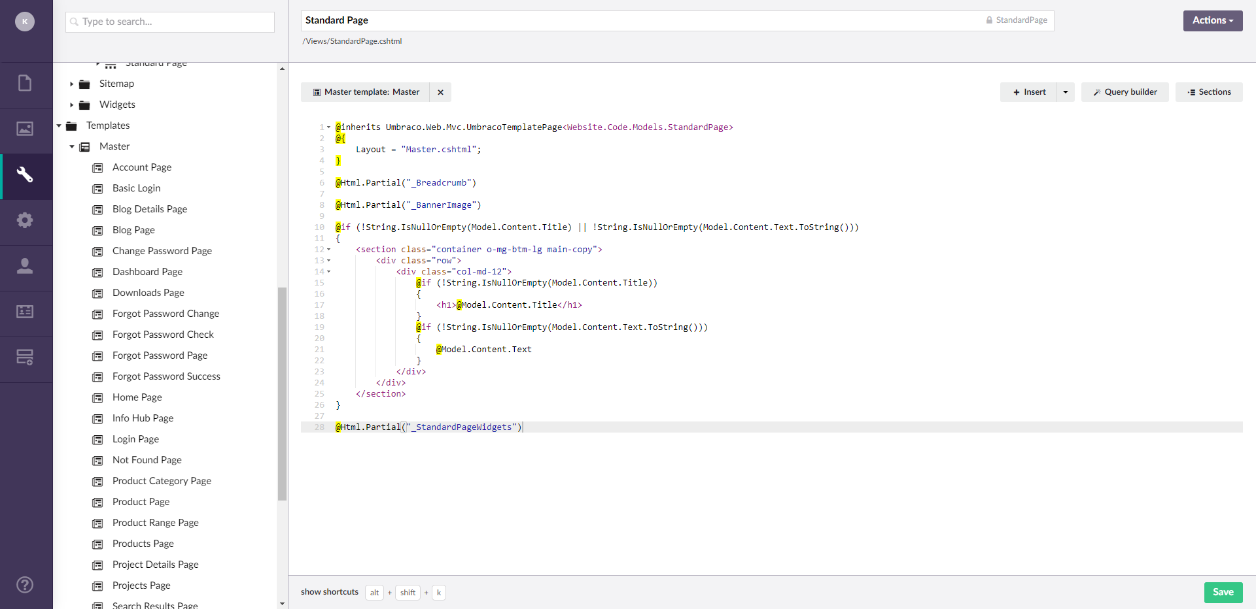Open the Members section icon

tap(25, 312)
